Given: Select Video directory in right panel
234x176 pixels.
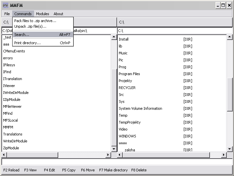Looking at the screenshot, I should click(x=123, y=129).
